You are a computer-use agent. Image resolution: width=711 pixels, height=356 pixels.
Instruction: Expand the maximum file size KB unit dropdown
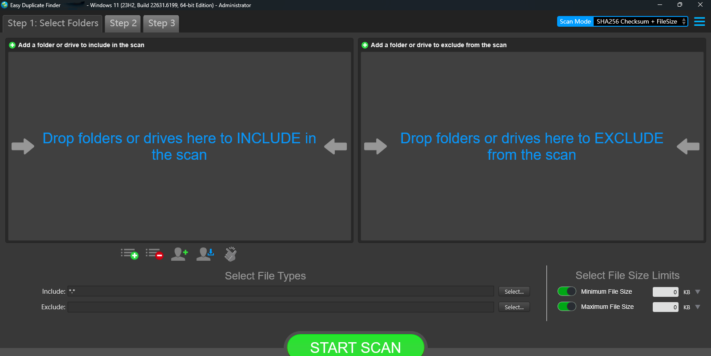[698, 307]
